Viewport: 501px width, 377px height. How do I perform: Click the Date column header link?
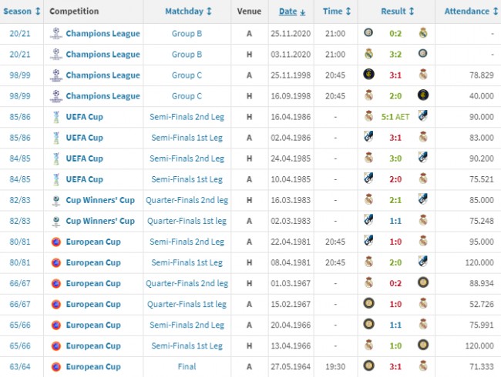pos(288,12)
